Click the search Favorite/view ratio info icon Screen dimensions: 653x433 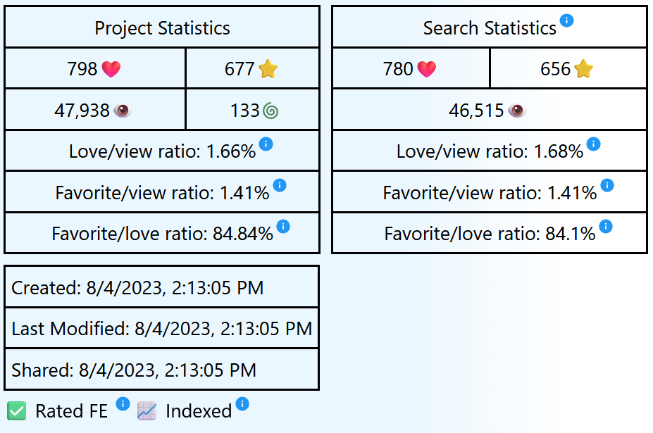tap(607, 185)
